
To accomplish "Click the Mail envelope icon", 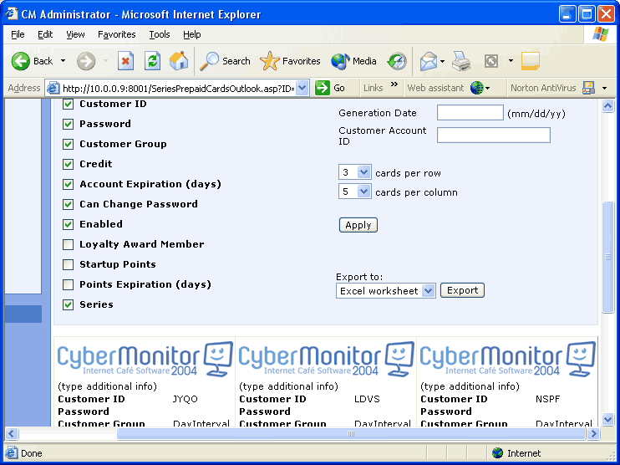I will (x=428, y=62).
